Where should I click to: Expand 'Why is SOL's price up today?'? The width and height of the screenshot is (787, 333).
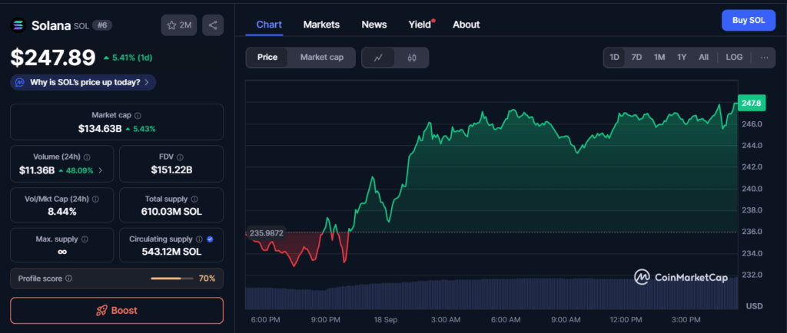coord(83,82)
